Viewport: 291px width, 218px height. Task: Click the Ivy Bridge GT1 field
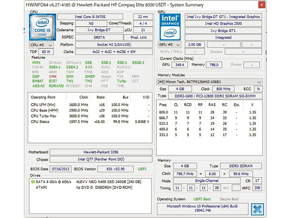point(223,30)
